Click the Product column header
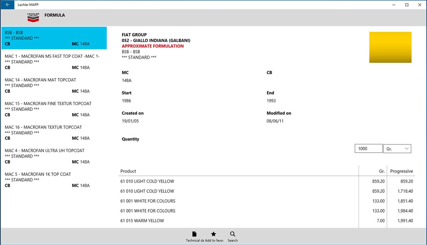 (x=128, y=171)
